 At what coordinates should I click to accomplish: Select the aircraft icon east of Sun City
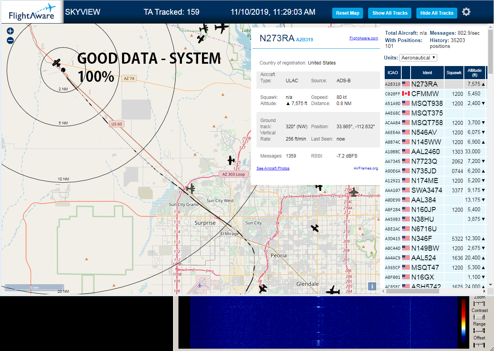pyautogui.click(x=315, y=228)
